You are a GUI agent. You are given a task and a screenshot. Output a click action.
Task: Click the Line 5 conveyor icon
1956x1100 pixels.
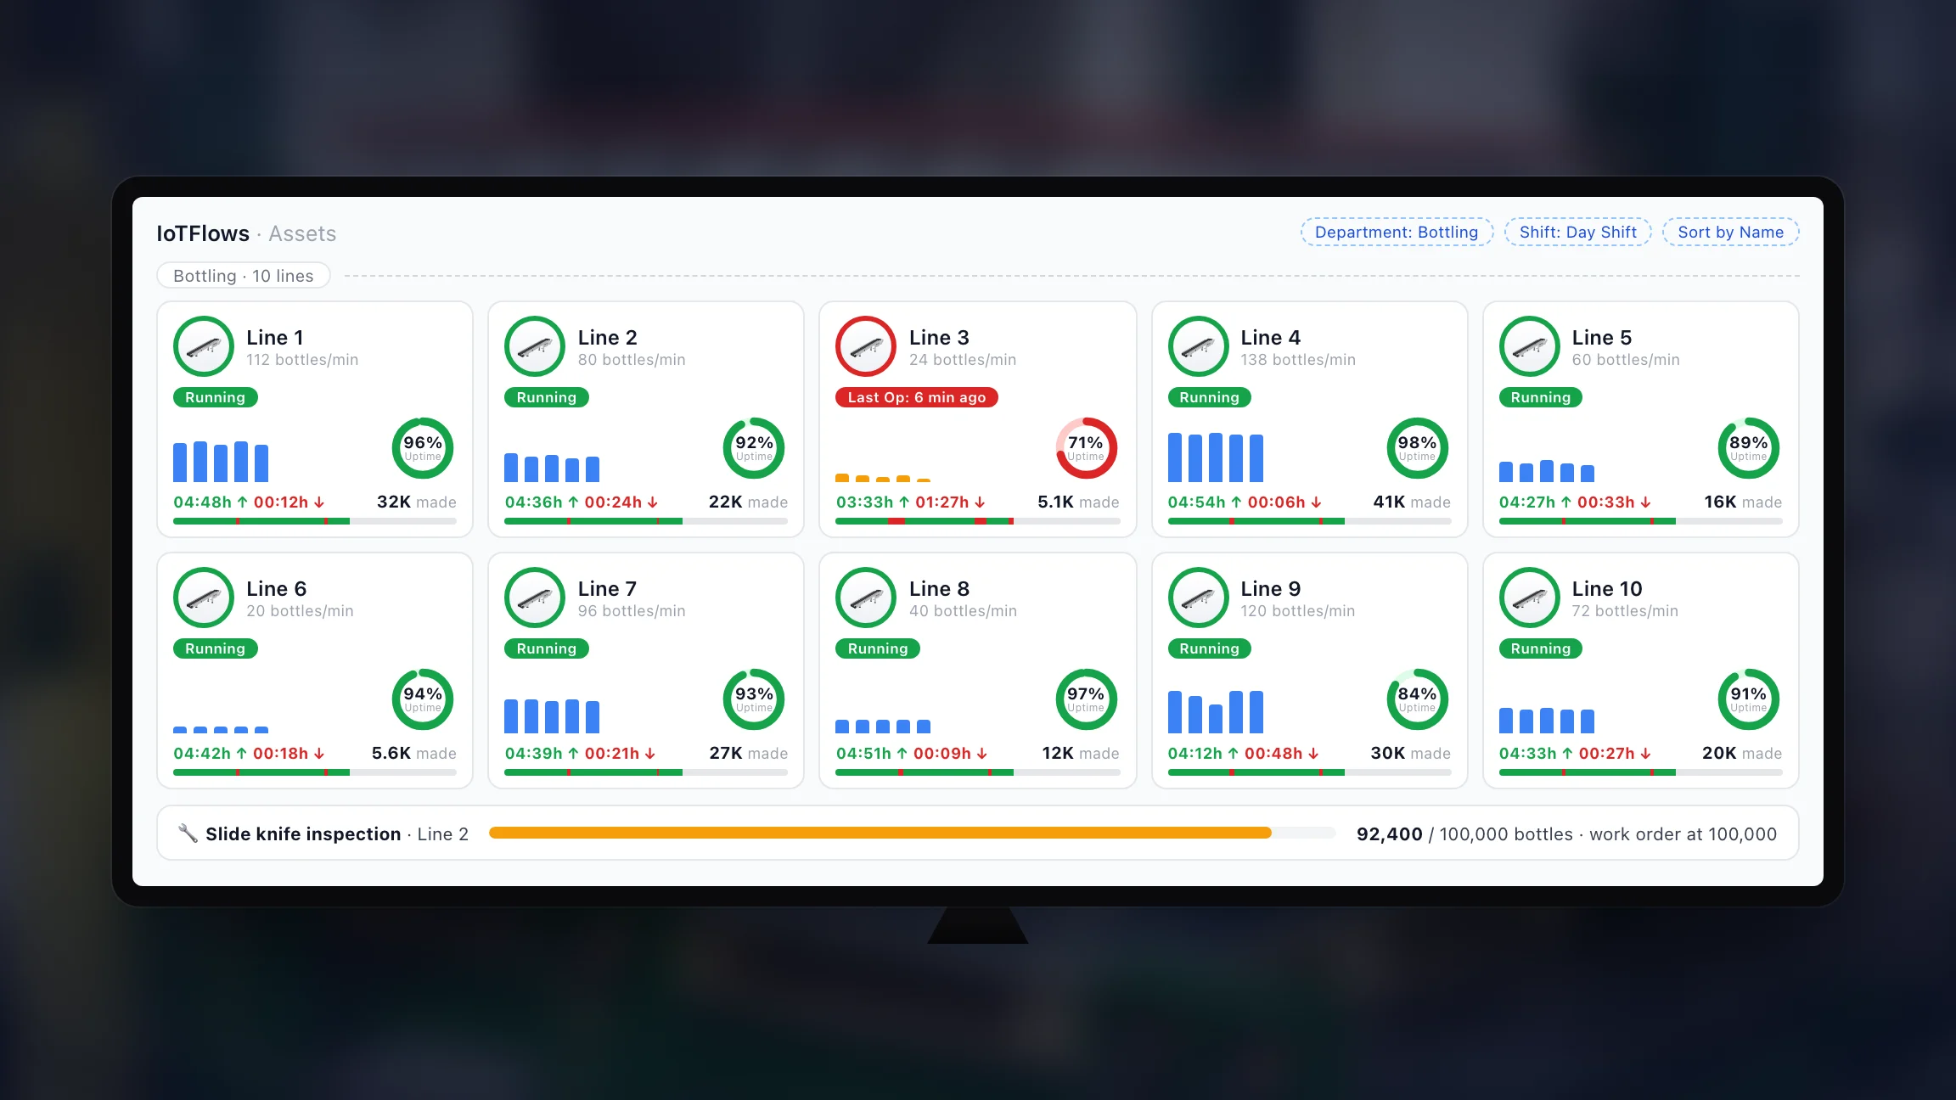(x=1529, y=346)
